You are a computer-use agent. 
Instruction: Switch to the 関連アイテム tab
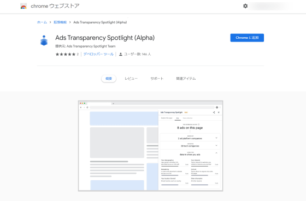tap(186, 79)
